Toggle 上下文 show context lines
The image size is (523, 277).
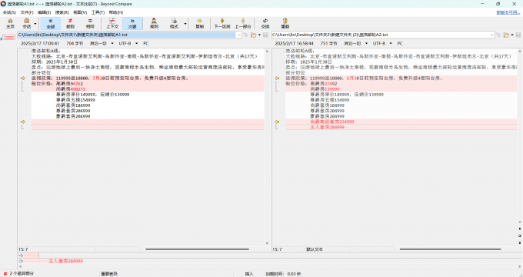[112, 23]
